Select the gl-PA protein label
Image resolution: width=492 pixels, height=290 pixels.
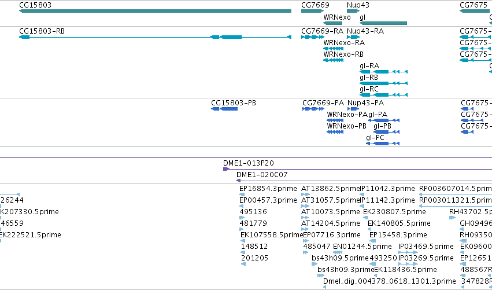click(x=378, y=115)
